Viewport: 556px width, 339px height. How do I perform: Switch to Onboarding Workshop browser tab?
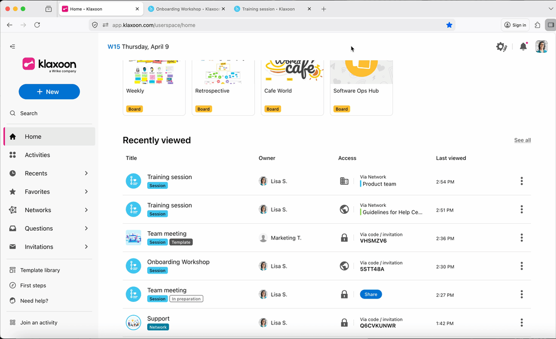(186, 9)
